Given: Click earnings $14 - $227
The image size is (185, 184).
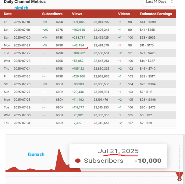Looking at the screenshot, I should tap(147, 61).
